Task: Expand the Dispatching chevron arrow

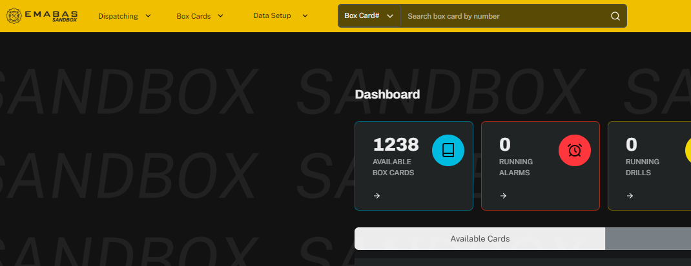Action: coord(148,16)
